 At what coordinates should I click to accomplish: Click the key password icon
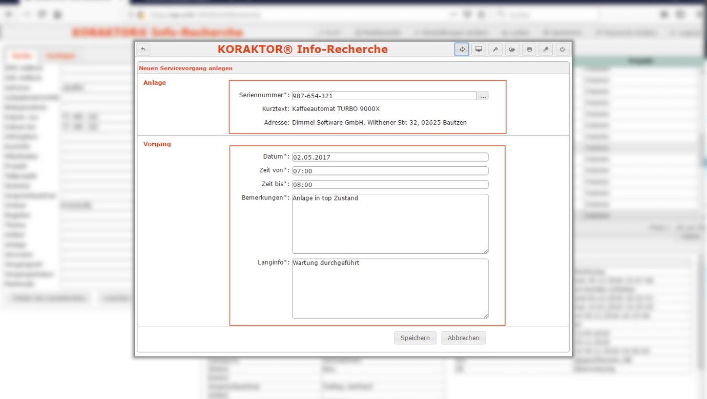pyautogui.click(x=546, y=50)
